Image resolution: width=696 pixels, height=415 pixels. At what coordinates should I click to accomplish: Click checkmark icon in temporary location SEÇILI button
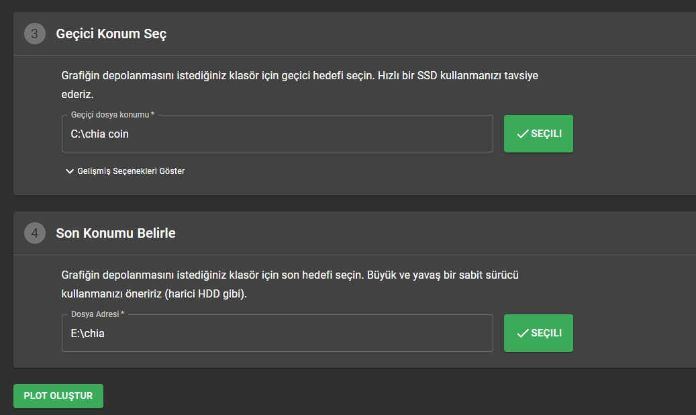(523, 134)
